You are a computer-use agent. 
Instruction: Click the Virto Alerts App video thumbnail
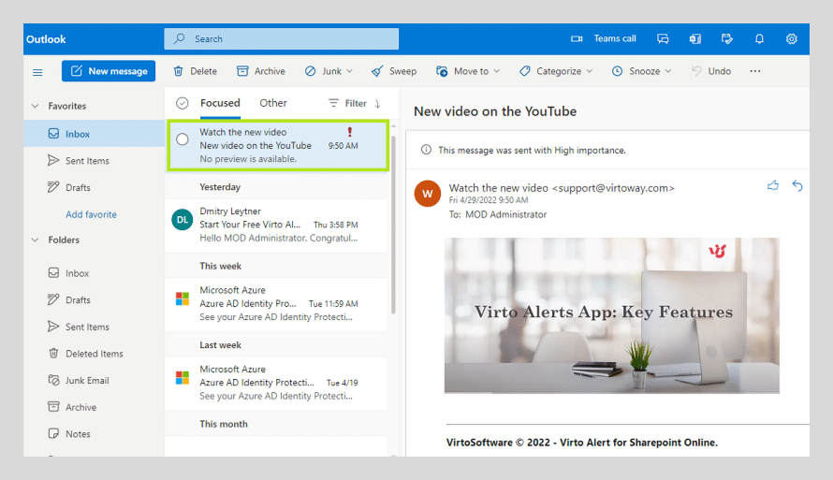pyautogui.click(x=611, y=315)
